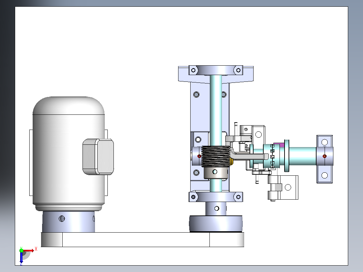This screenshot has height=272, width=363.
Task: Click the red X axis of the view triad
Action: 29,250
